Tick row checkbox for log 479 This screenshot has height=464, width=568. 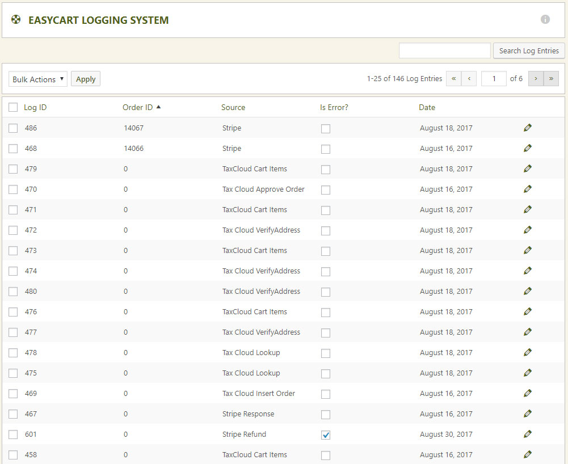pyautogui.click(x=13, y=169)
